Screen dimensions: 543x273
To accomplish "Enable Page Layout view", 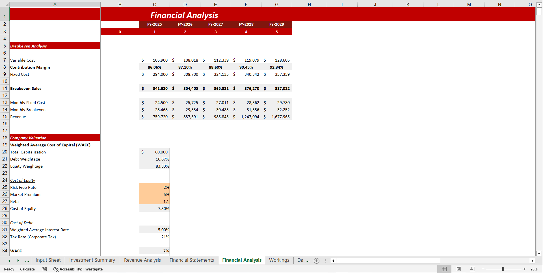I will click(x=458, y=269).
